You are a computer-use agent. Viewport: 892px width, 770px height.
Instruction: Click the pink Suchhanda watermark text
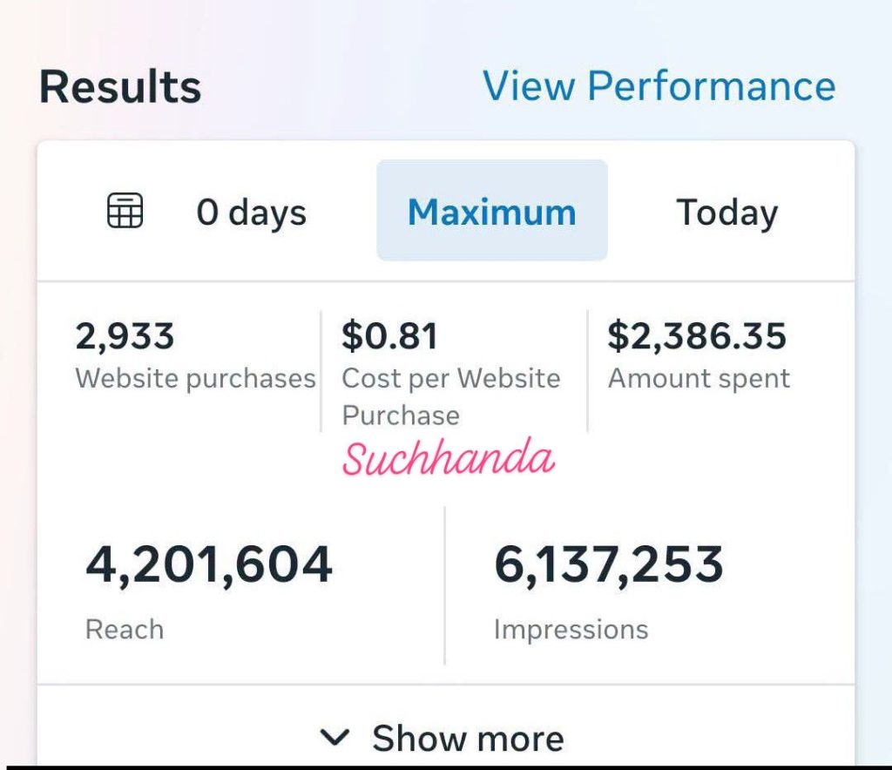(x=449, y=458)
